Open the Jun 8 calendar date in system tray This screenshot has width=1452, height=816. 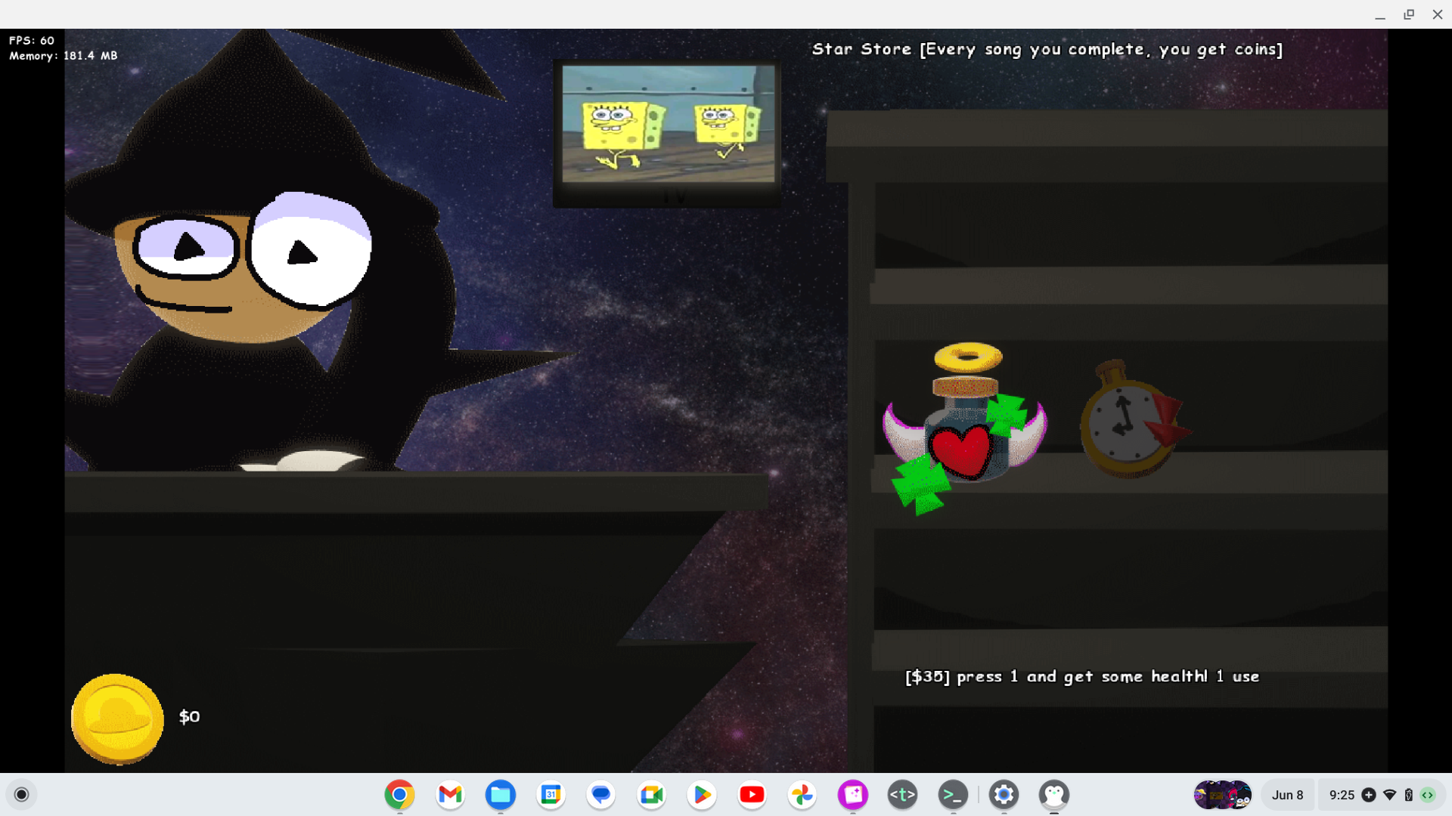[x=1288, y=795]
